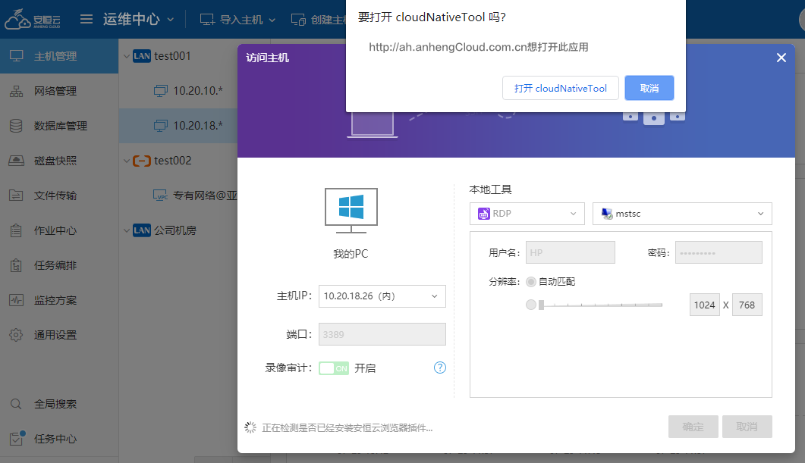Viewport: 805px width, 463px height.
Task: Click the Anheng Cloud logo
Action: coord(33,20)
